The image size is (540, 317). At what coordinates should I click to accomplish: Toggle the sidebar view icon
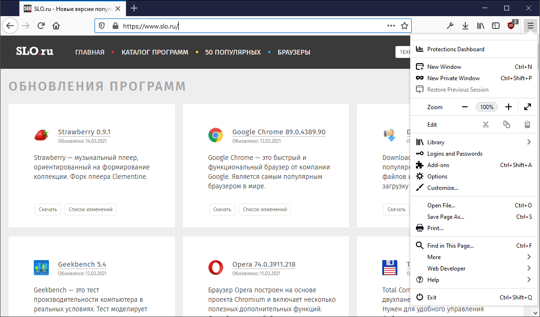click(496, 26)
